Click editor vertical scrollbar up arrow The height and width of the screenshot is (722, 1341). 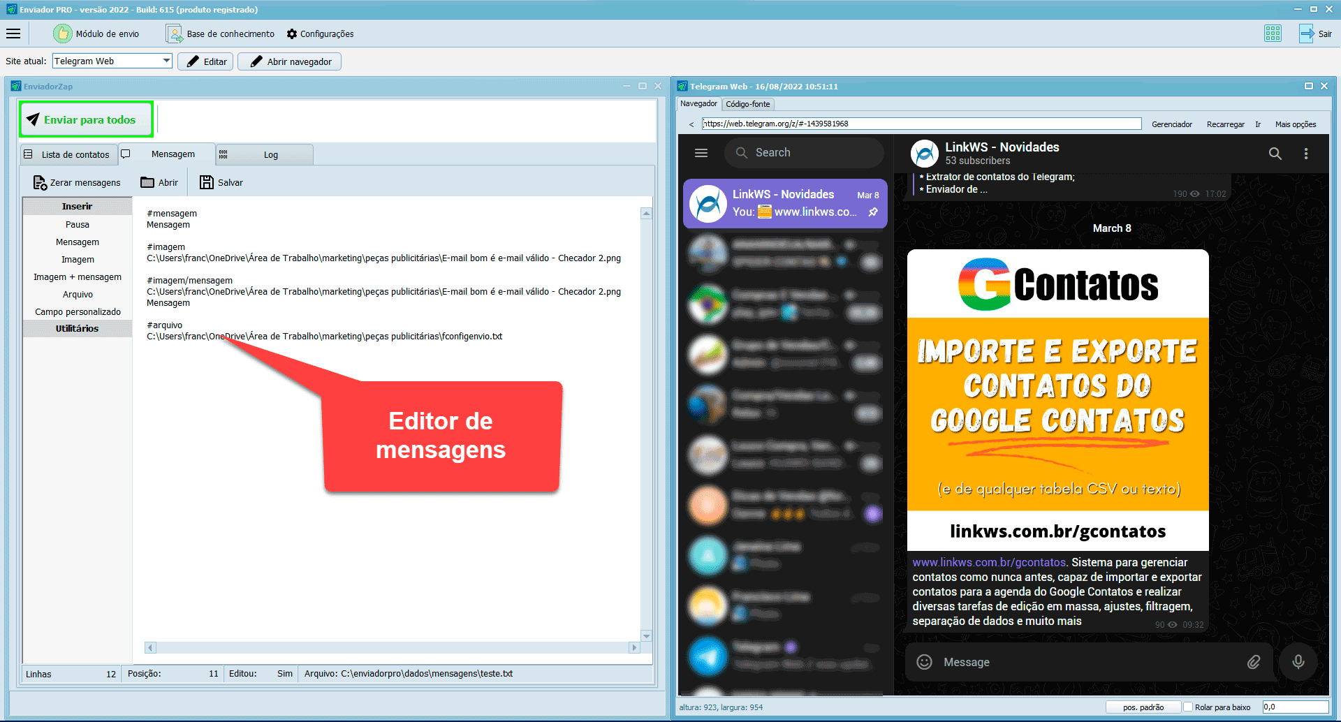tap(646, 214)
